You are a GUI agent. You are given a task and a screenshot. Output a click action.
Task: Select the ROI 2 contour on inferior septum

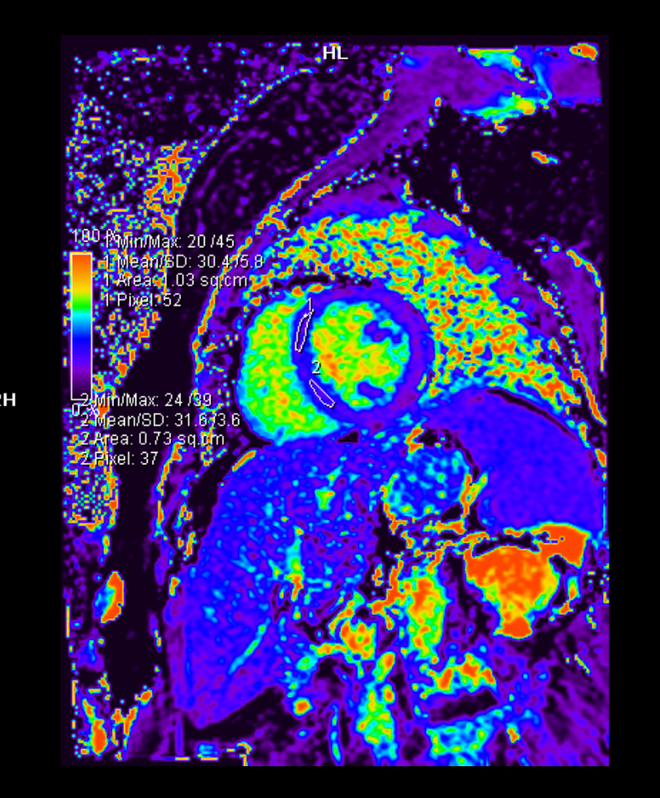[x=323, y=393]
